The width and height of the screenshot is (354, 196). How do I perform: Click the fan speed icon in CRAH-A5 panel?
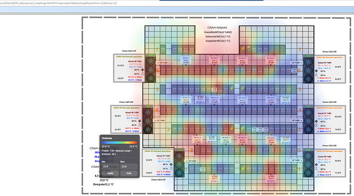(x=140, y=121)
